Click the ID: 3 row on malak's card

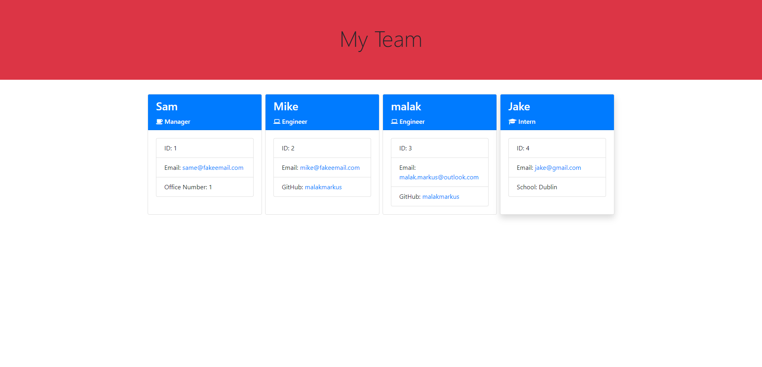pos(439,148)
